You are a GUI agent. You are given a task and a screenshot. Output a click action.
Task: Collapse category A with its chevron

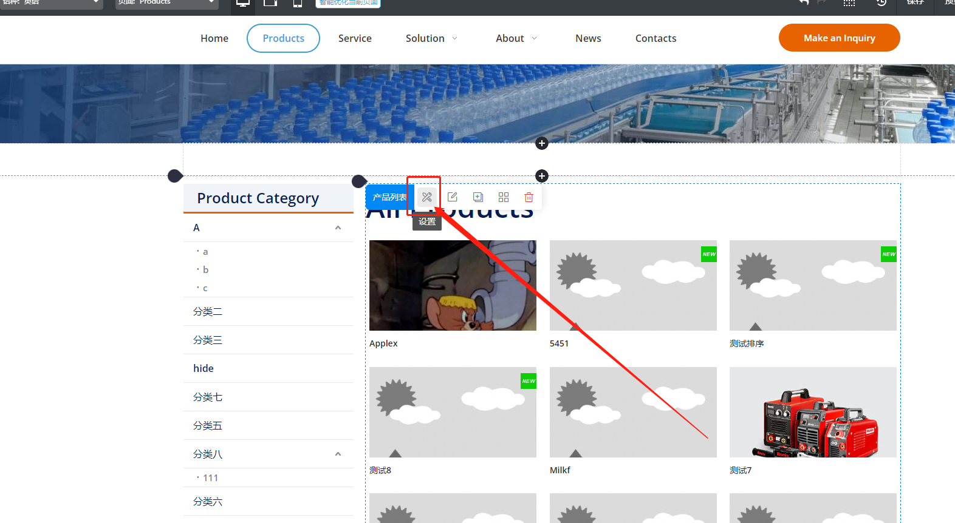[x=338, y=228]
